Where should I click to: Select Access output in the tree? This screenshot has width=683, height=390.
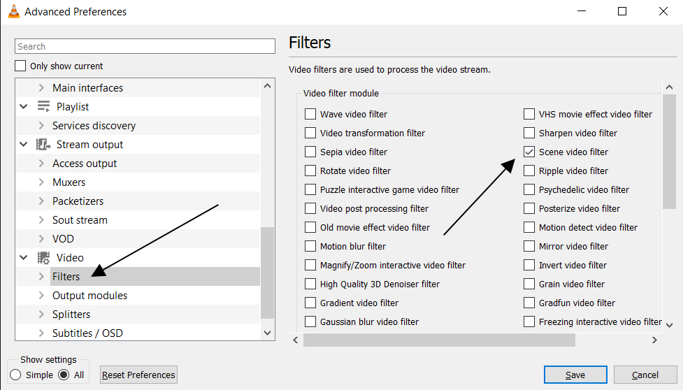[x=85, y=164]
